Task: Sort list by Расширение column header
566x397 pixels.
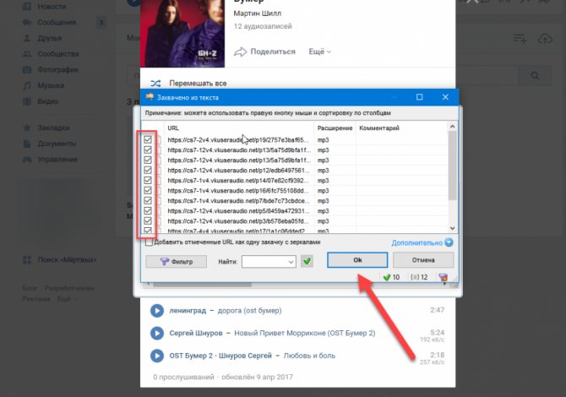Action: (x=335, y=128)
